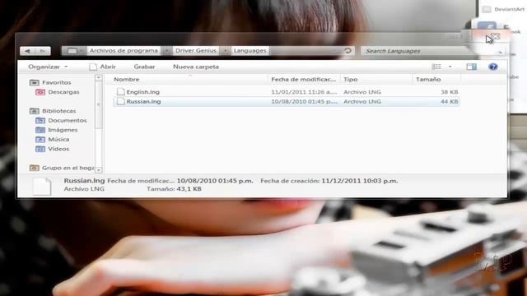The height and width of the screenshot is (296, 527).
Task: Click the Bibliotecas icon in sidebar
Action: pos(35,111)
